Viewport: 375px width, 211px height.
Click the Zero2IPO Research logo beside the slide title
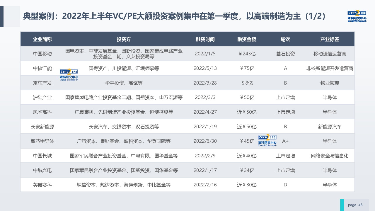(357, 16)
